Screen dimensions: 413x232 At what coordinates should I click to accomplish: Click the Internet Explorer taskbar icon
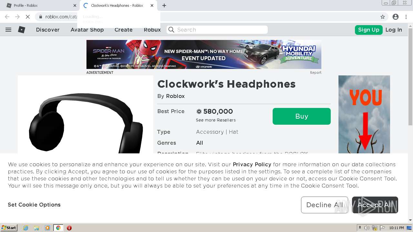coord(26,228)
